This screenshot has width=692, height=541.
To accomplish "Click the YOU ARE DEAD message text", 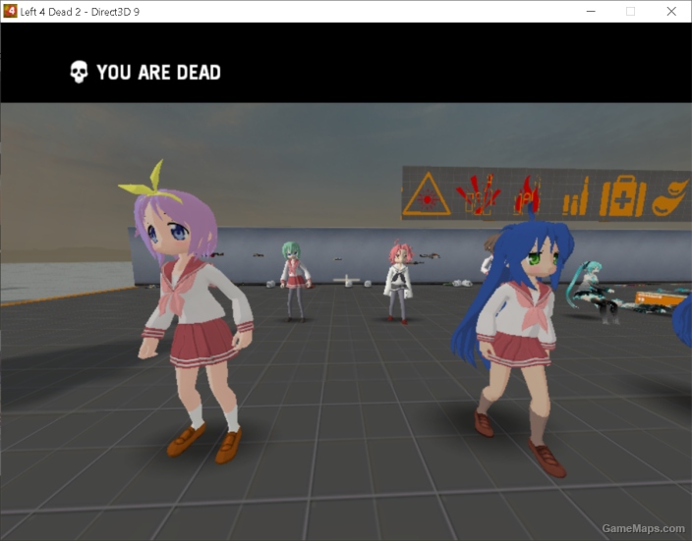I will [x=158, y=73].
